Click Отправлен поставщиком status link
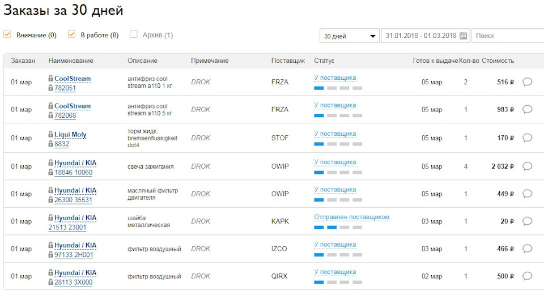The image size is (544, 300). tap(352, 217)
